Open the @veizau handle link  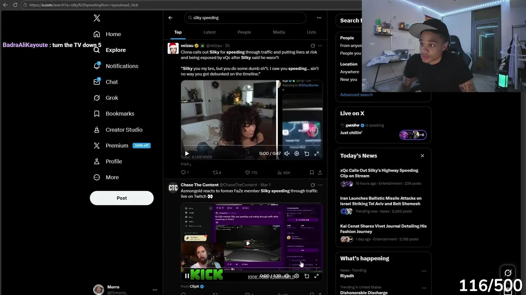214,45
